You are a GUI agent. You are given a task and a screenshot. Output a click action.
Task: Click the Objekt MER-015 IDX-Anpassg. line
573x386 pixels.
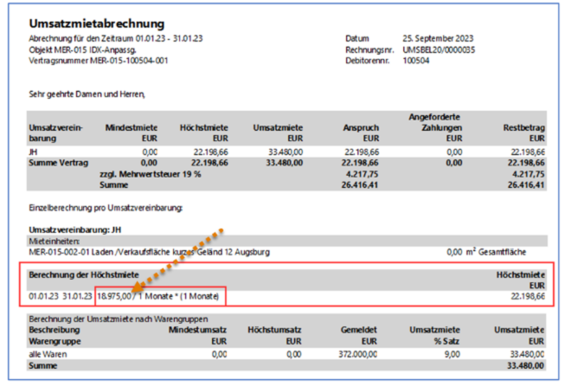coord(82,50)
